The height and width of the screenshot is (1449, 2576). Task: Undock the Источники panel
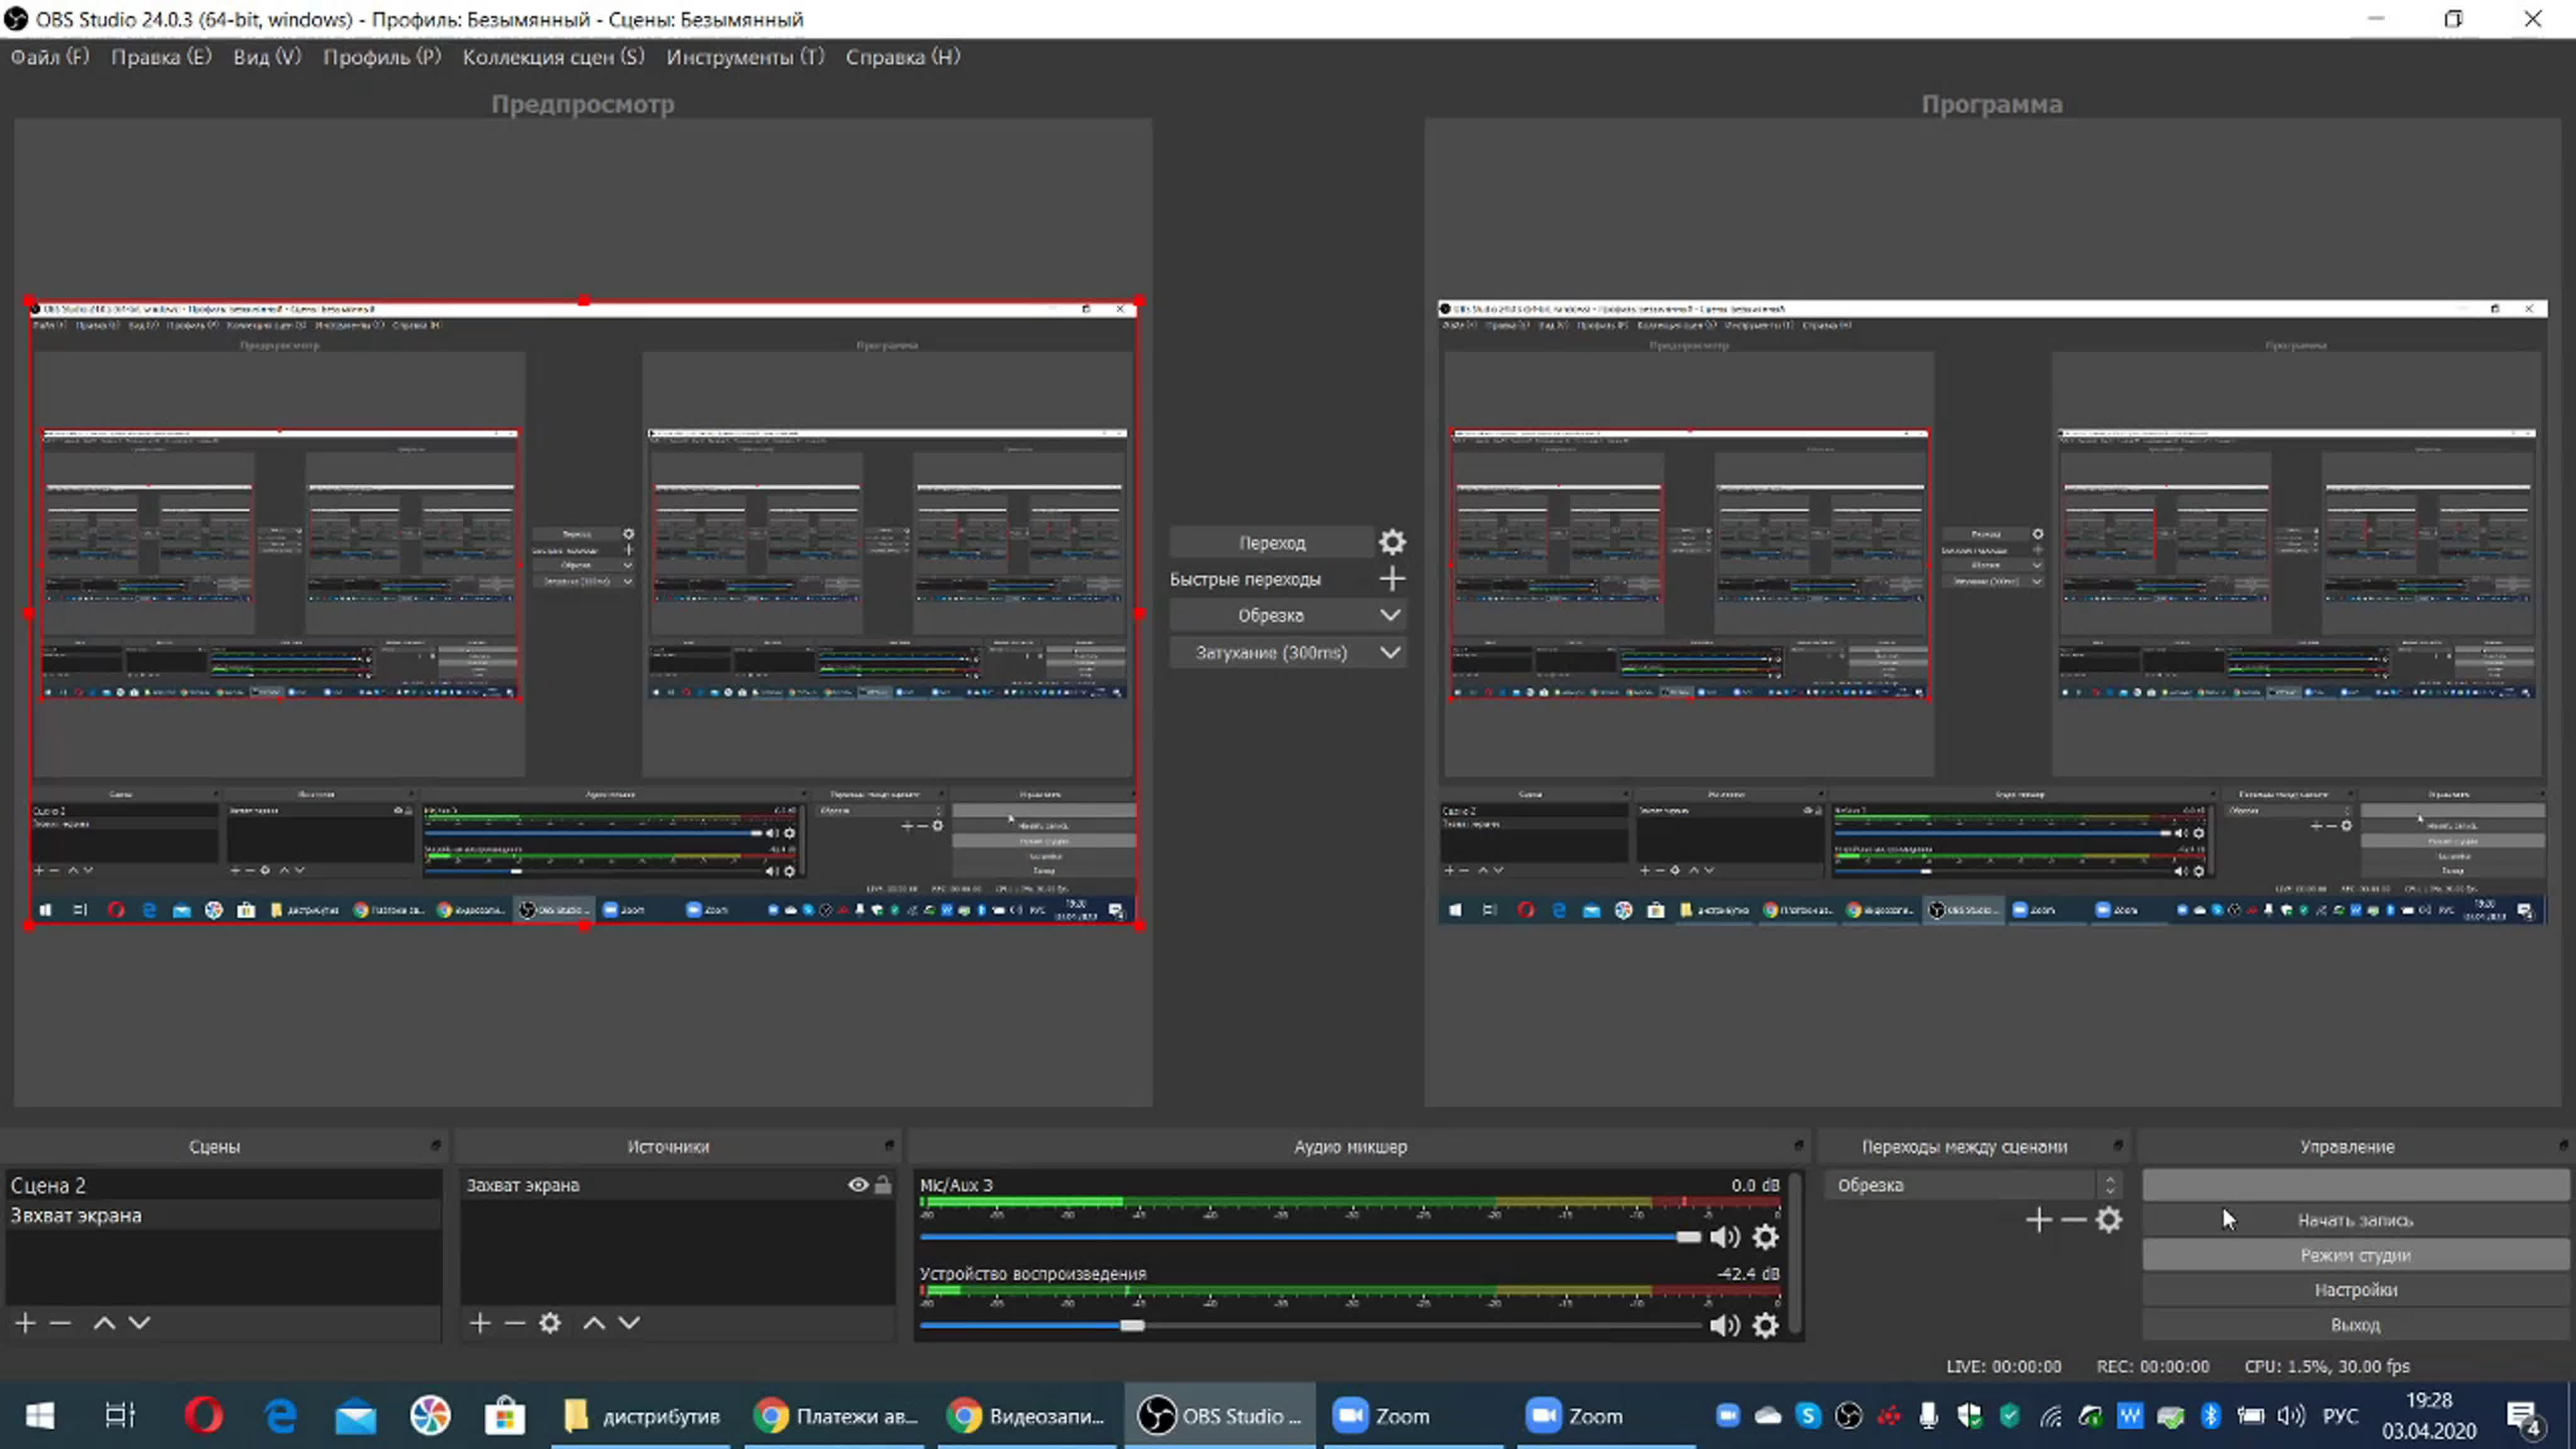pos(889,1145)
